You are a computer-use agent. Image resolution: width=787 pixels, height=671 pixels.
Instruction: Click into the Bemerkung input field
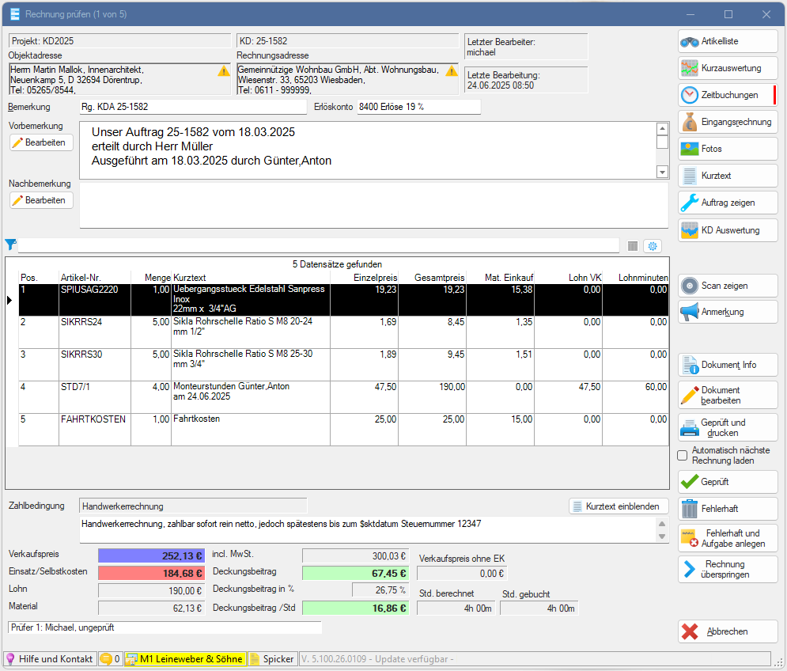pyautogui.click(x=192, y=107)
